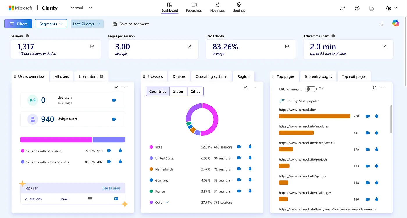Screen dimensions: 407x218
Task: Switch to the All users tab
Action: coord(62,76)
